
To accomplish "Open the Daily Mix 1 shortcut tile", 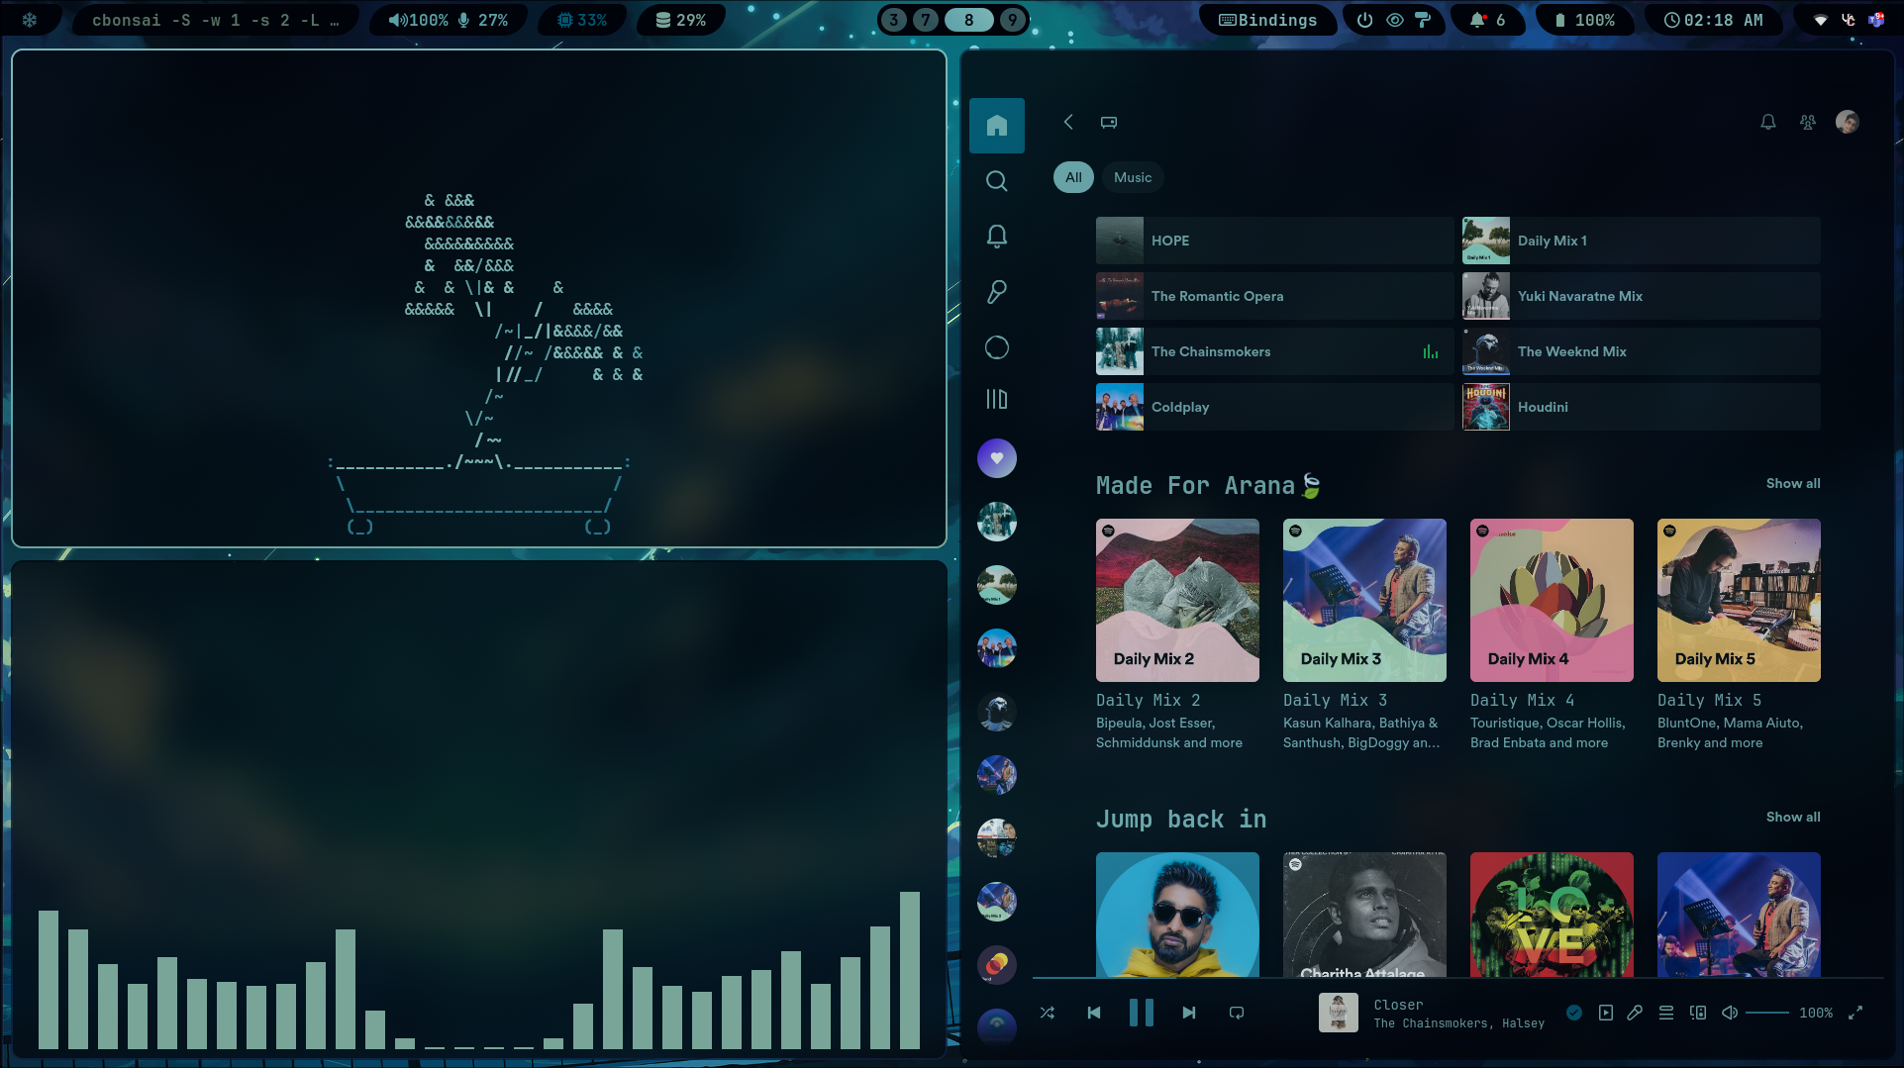I will coord(1642,241).
